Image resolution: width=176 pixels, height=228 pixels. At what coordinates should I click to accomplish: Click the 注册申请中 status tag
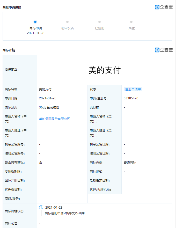click(133, 89)
